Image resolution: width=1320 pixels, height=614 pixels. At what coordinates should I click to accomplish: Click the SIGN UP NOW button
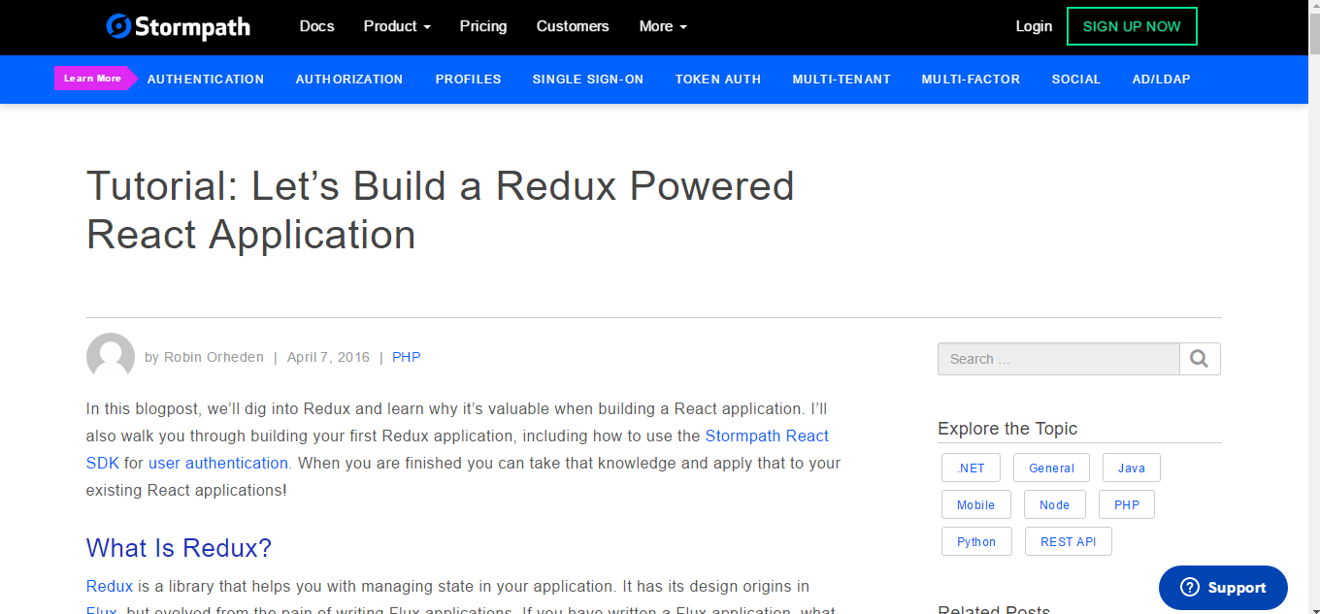click(1132, 26)
